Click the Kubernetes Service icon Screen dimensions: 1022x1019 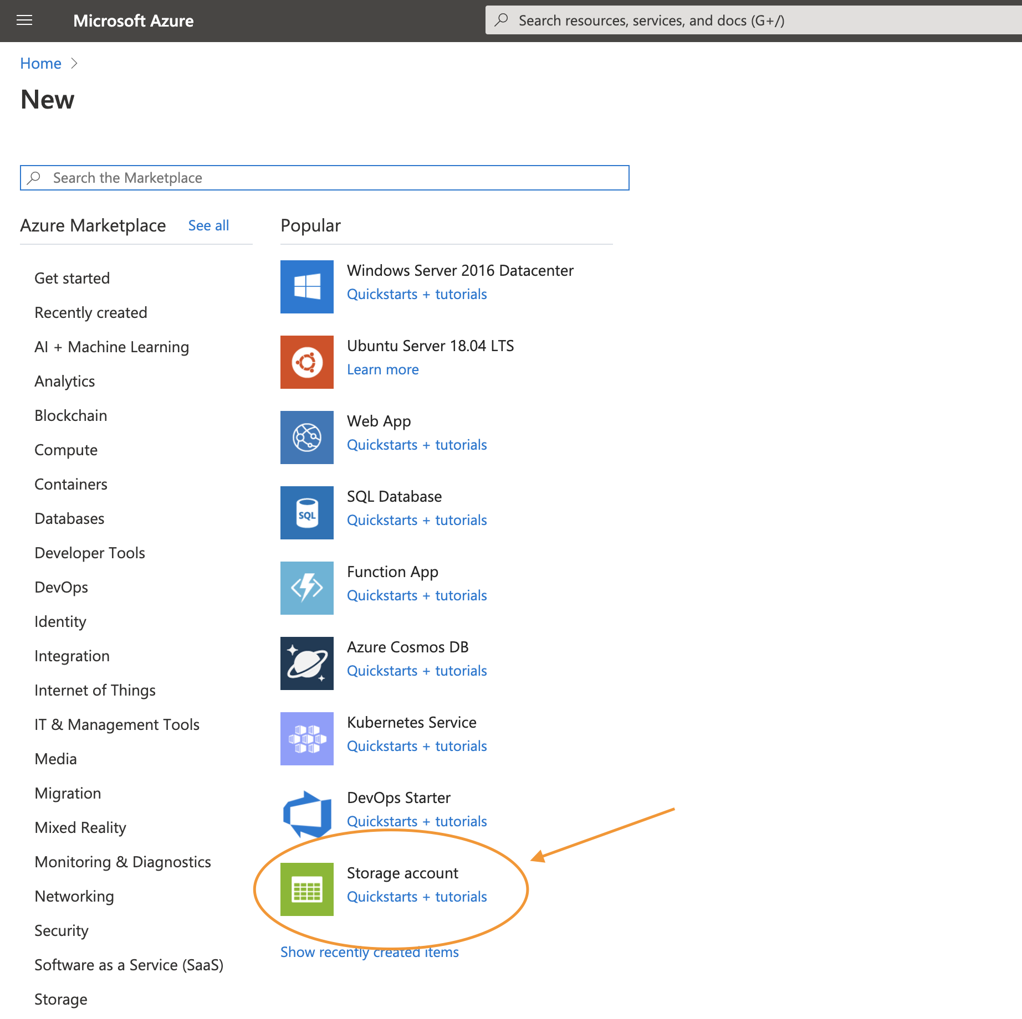[307, 739]
